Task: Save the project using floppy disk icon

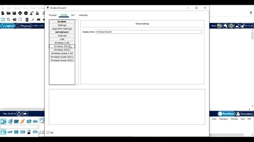Action: tap(14, 13)
